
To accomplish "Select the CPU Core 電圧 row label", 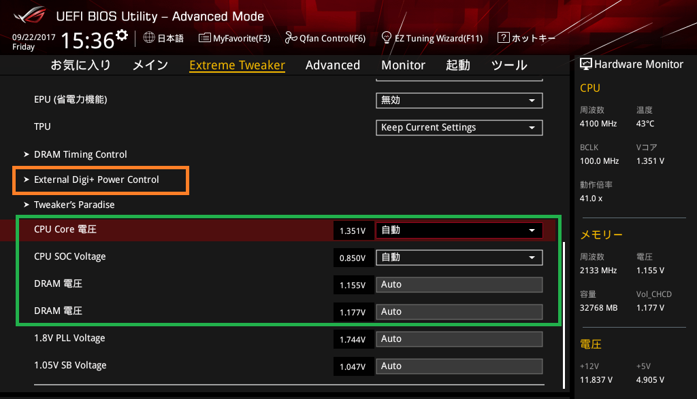I will click(x=65, y=230).
